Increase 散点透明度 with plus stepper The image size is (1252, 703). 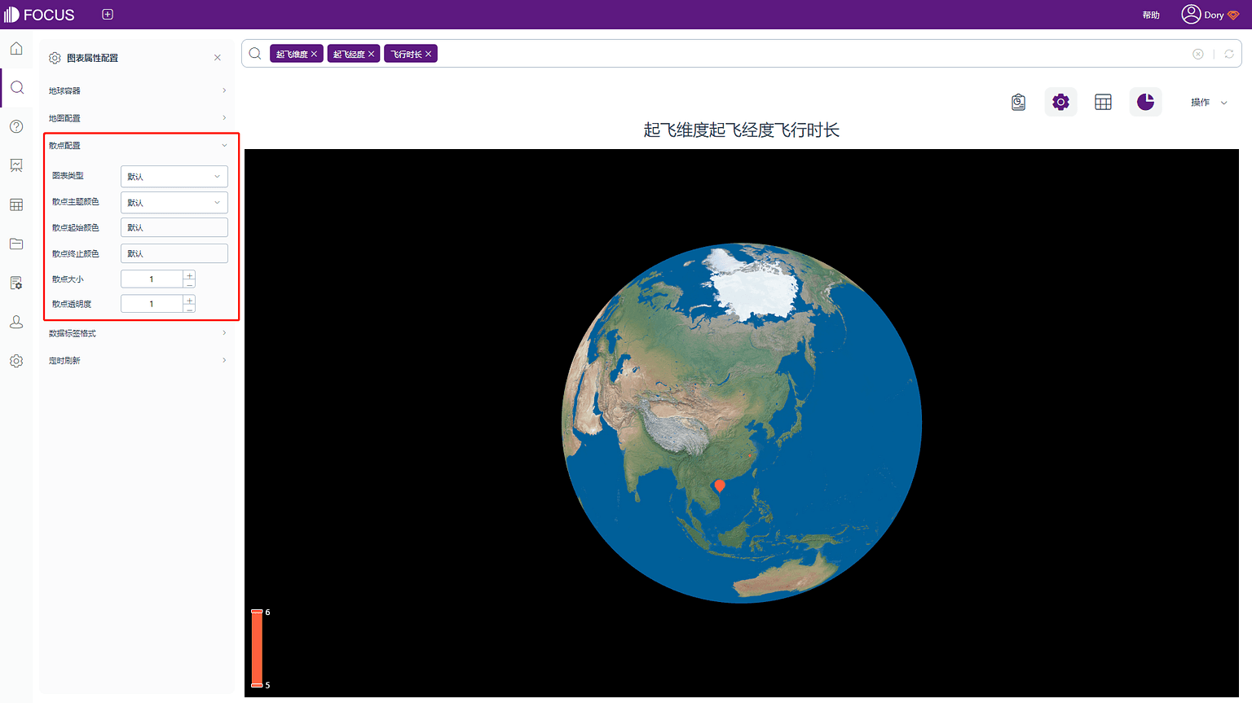coord(189,300)
